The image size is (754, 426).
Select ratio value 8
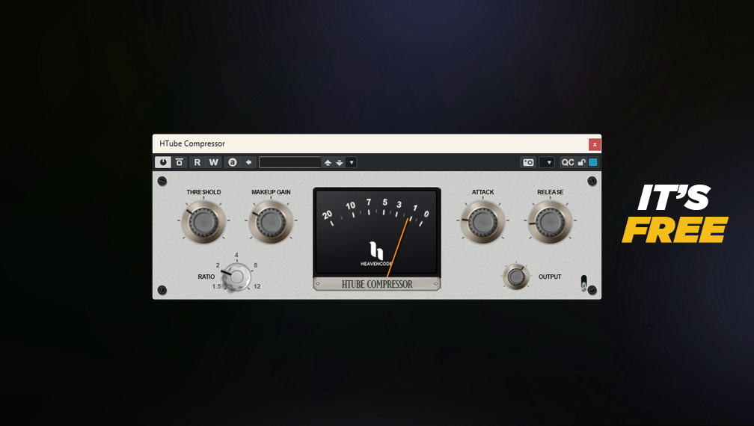pyautogui.click(x=255, y=265)
